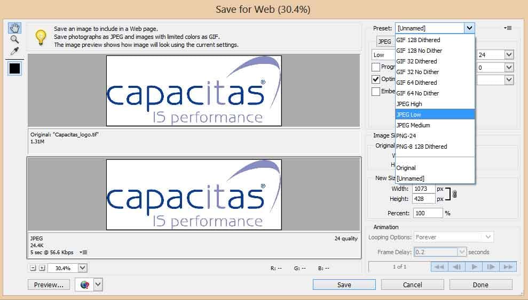Image resolution: width=528 pixels, height=300 pixels.
Task: Click the zoom out minus icon
Action: (x=33, y=267)
